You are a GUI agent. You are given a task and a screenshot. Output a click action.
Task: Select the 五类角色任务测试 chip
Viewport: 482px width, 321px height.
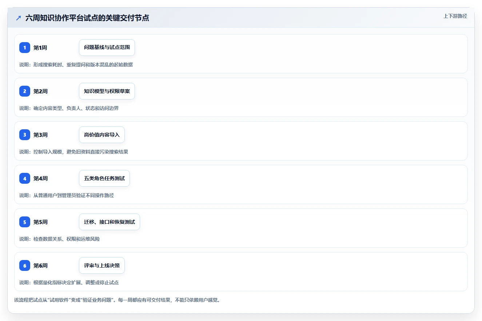pyautogui.click(x=104, y=178)
